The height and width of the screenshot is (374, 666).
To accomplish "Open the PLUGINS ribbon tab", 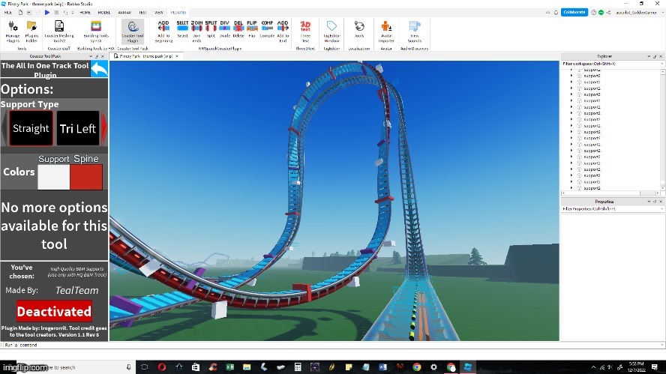I will coord(178,12).
